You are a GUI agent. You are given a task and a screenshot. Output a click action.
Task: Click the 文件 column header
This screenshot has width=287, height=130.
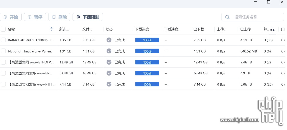[87, 29]
